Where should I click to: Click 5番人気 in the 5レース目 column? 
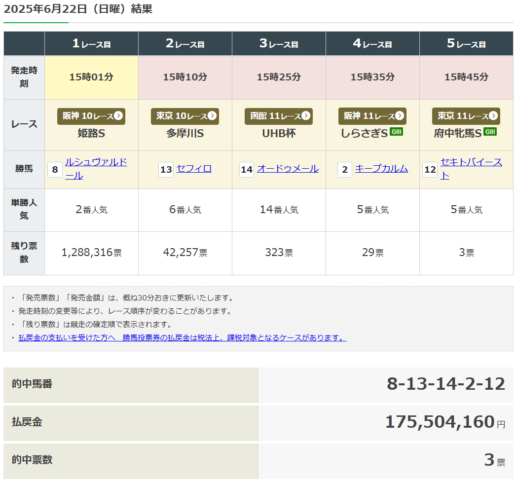point(466,210)
